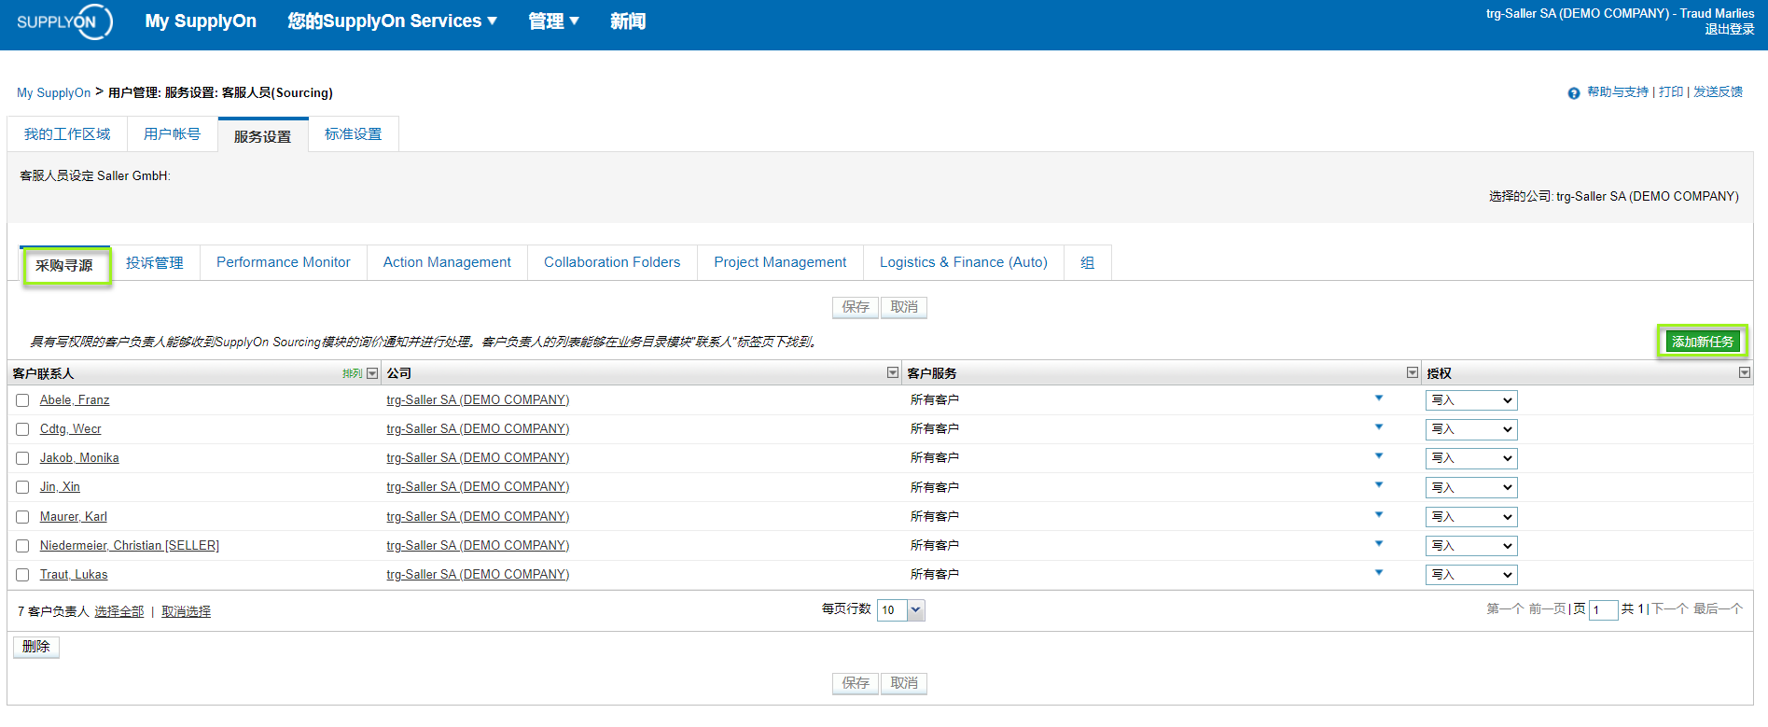Click the blue arrow in Cdtg, Wecr row
Image resolution: width=1768 pixels, height=727 pixels.
click(x=1379, y=427)
